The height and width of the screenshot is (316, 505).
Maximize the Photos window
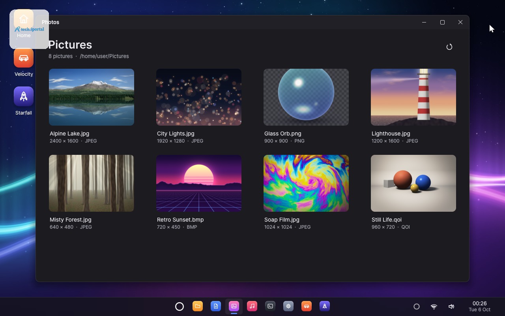442,23
